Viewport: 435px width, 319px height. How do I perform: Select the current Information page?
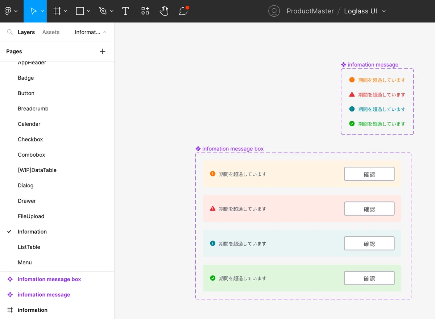[x=32, y=231]
